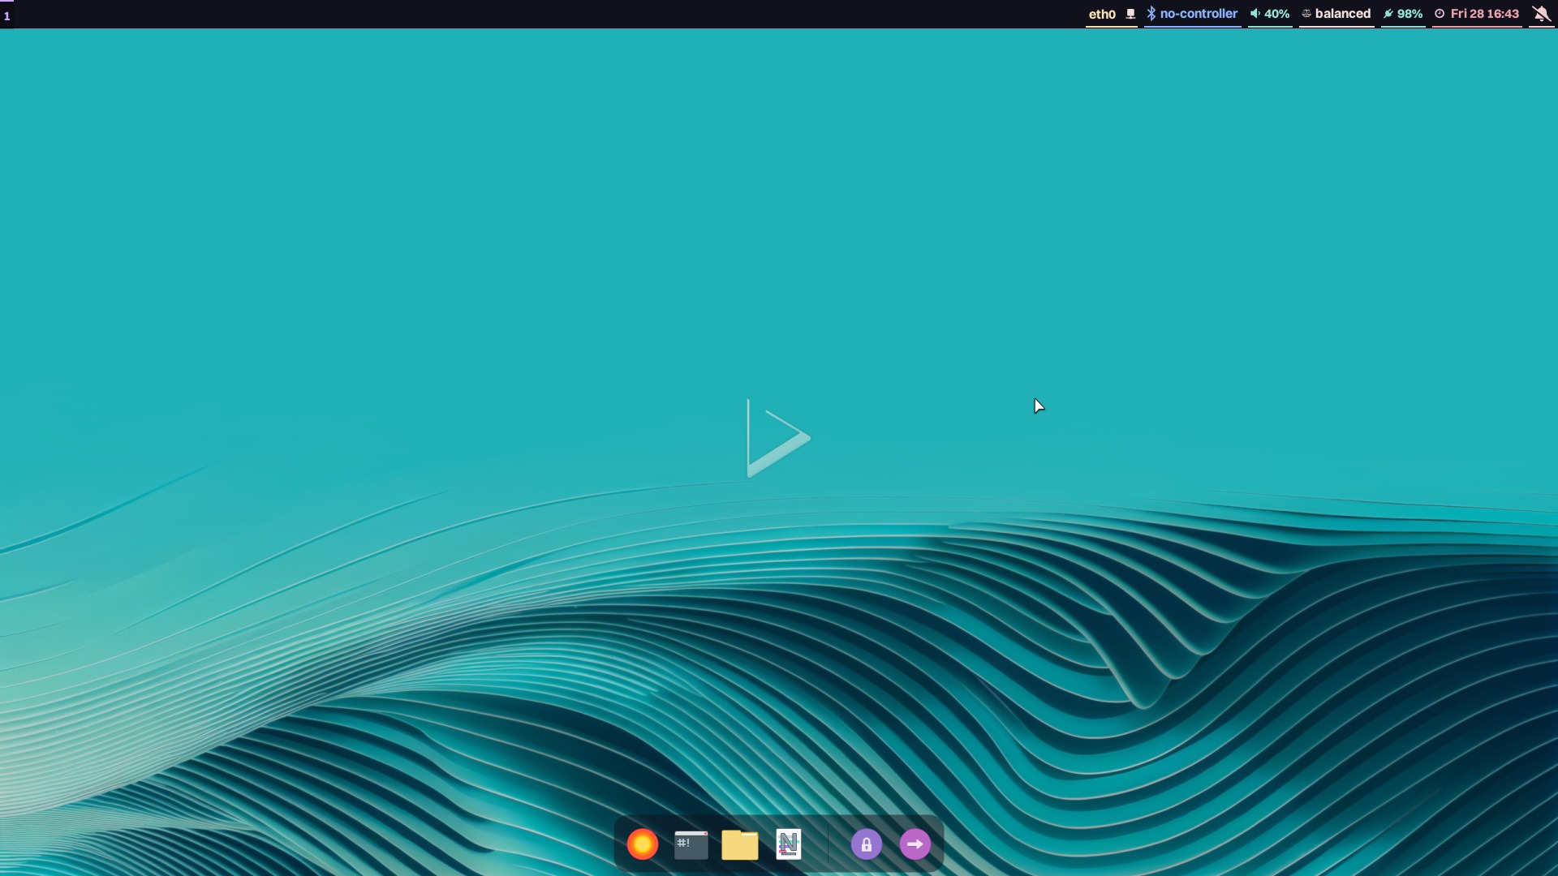Switch power profile via balanced label
The width and height of the screenshot is (1558, 876).
(x=1342, y=14)
